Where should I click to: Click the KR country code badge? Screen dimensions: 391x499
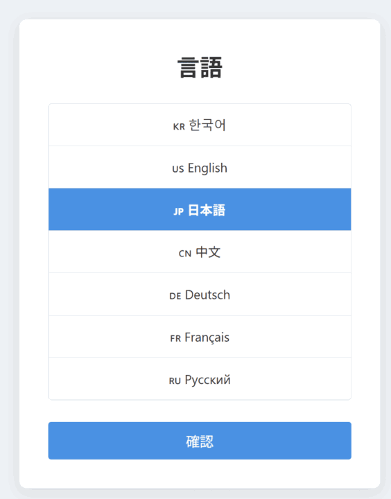[x=179, y=127]
